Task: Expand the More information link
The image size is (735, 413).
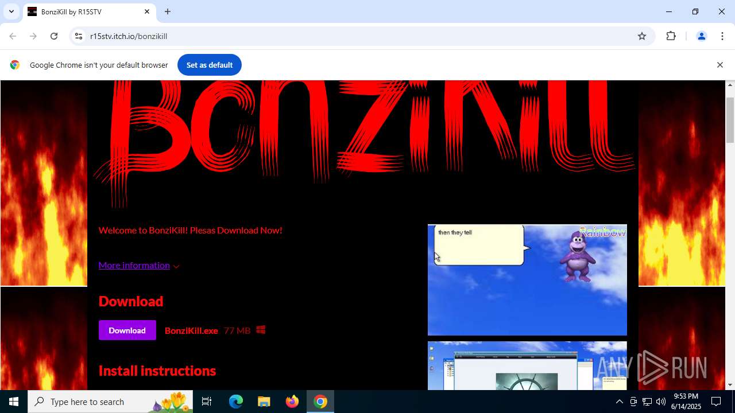Action: (x=139, y=265)
